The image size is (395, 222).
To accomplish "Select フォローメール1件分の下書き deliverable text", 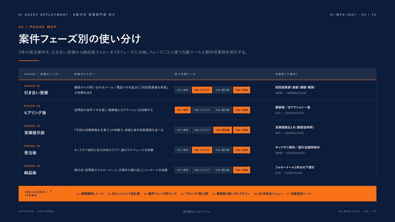I will pyautogui.click(x=295, y=168).
